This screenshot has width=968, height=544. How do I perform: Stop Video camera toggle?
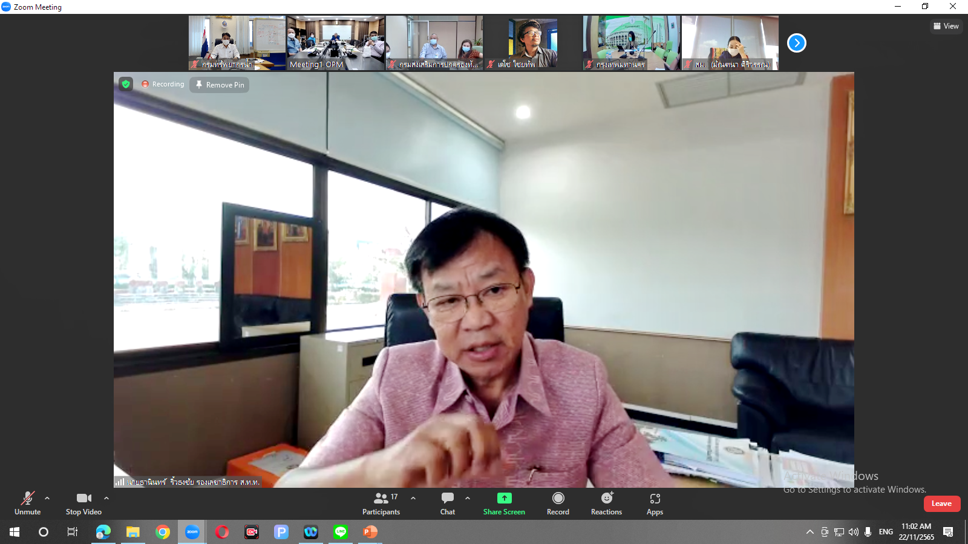point(83,503)
